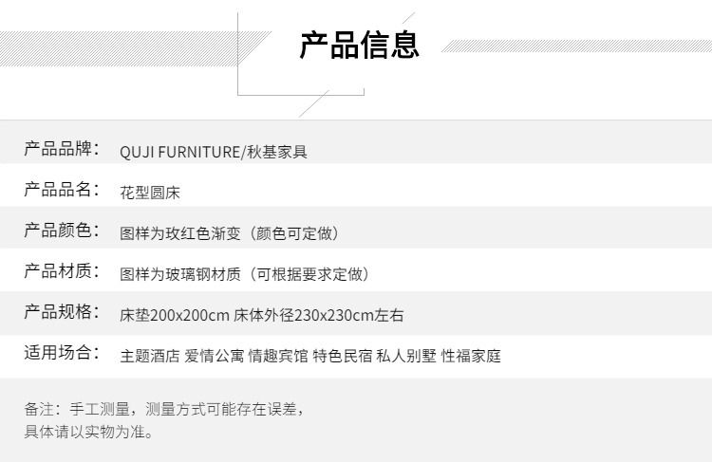This screenshot has height=462, width=712.
Task: Click the 私人别墅 usage text
Action: point(406,356)
